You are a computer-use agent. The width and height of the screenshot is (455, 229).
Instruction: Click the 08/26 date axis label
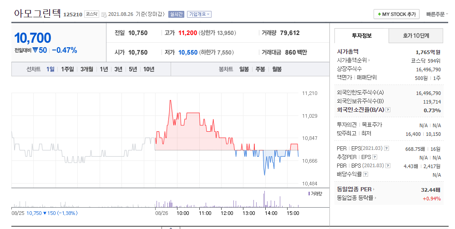click(162, 213)
